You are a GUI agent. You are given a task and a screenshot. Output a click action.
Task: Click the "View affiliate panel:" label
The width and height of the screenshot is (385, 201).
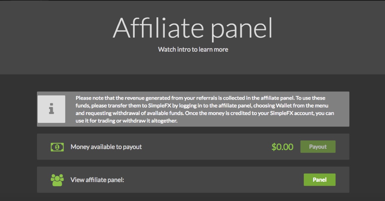[x=97, y=180]
